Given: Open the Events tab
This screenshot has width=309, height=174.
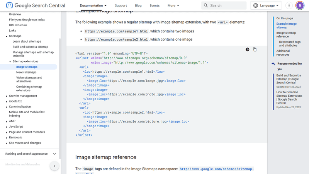Looking at the screenshot, I should 154,6.
